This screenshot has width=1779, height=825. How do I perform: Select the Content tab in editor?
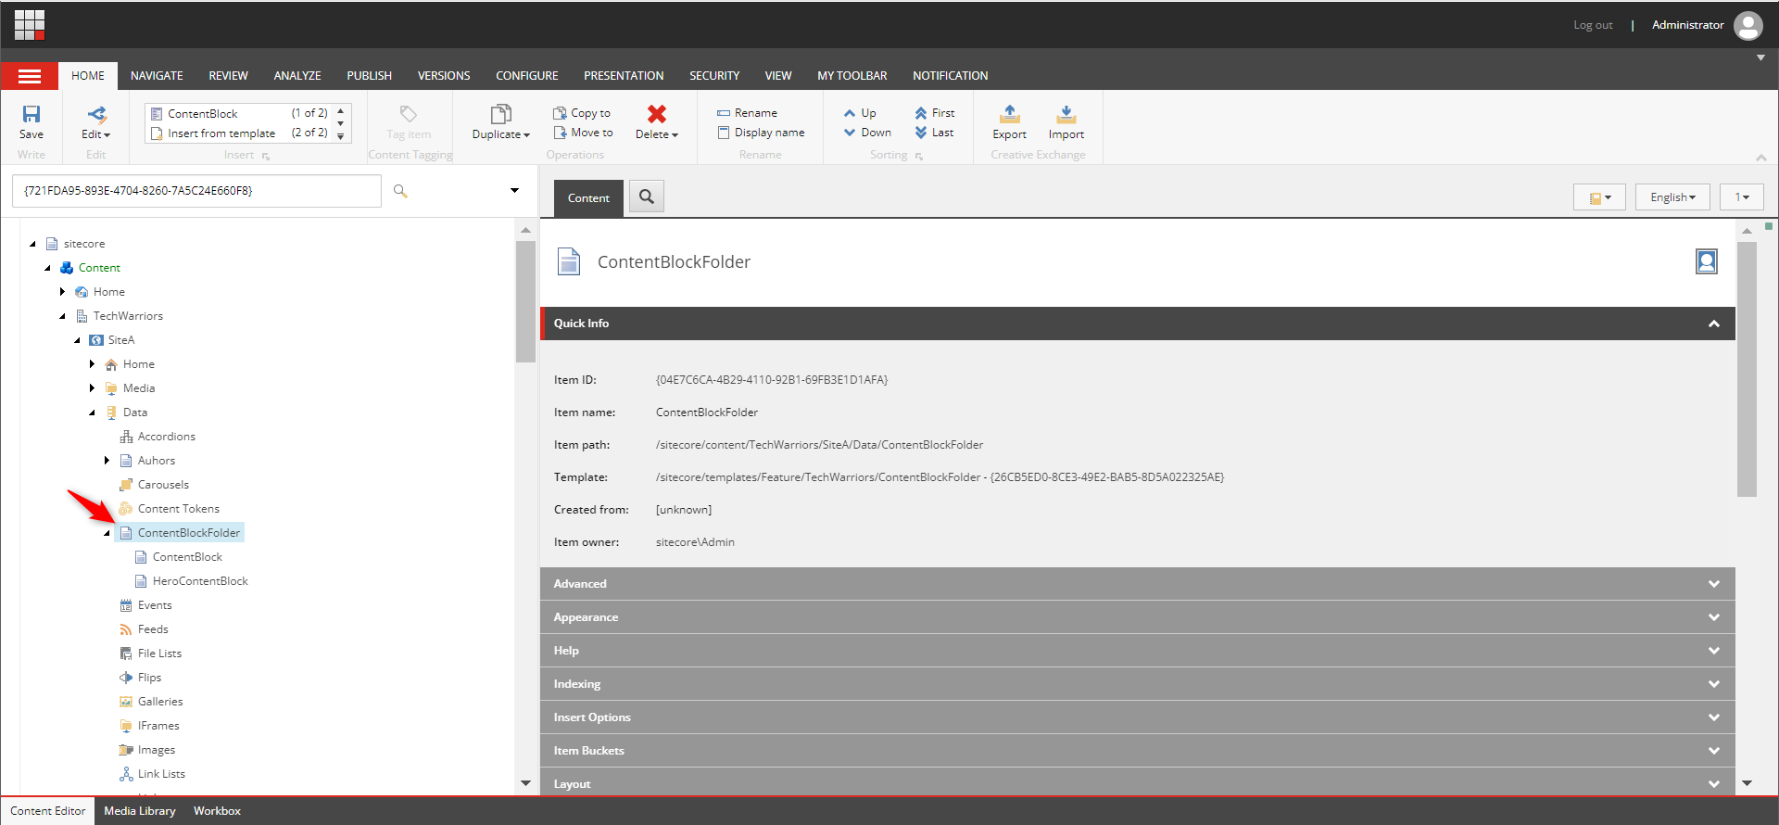(588, 198)
